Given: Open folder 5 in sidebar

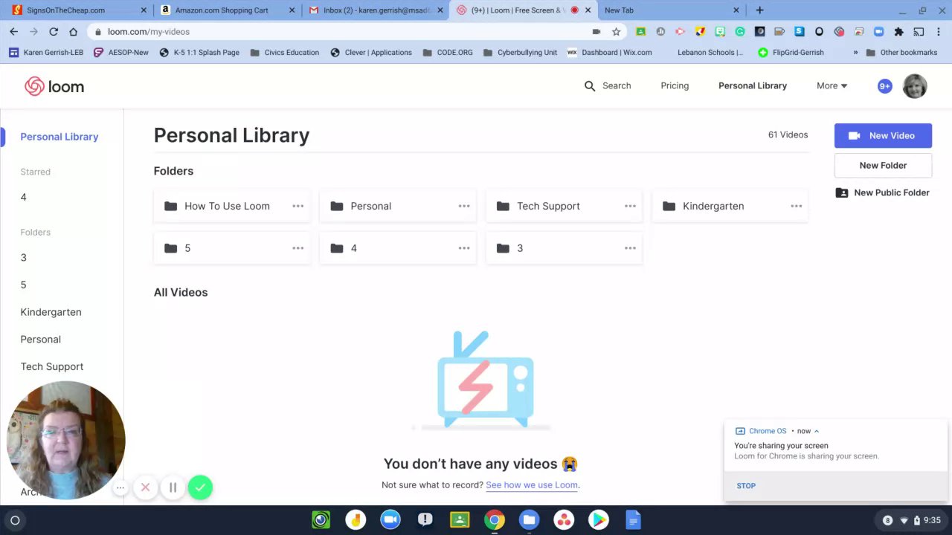Looking at the screenshot, I should click(x=24, y=285).
